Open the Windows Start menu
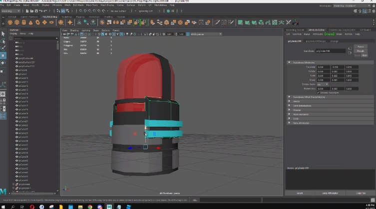The width and height of the screenshot is (376, 209). (x=4, y=206)
